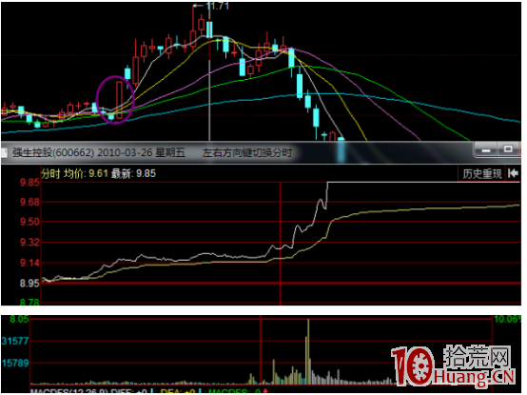The height and width of the screenshot is (395, 527).
Task: Minimize the intraday popup window
Action: tap(486, 150)
